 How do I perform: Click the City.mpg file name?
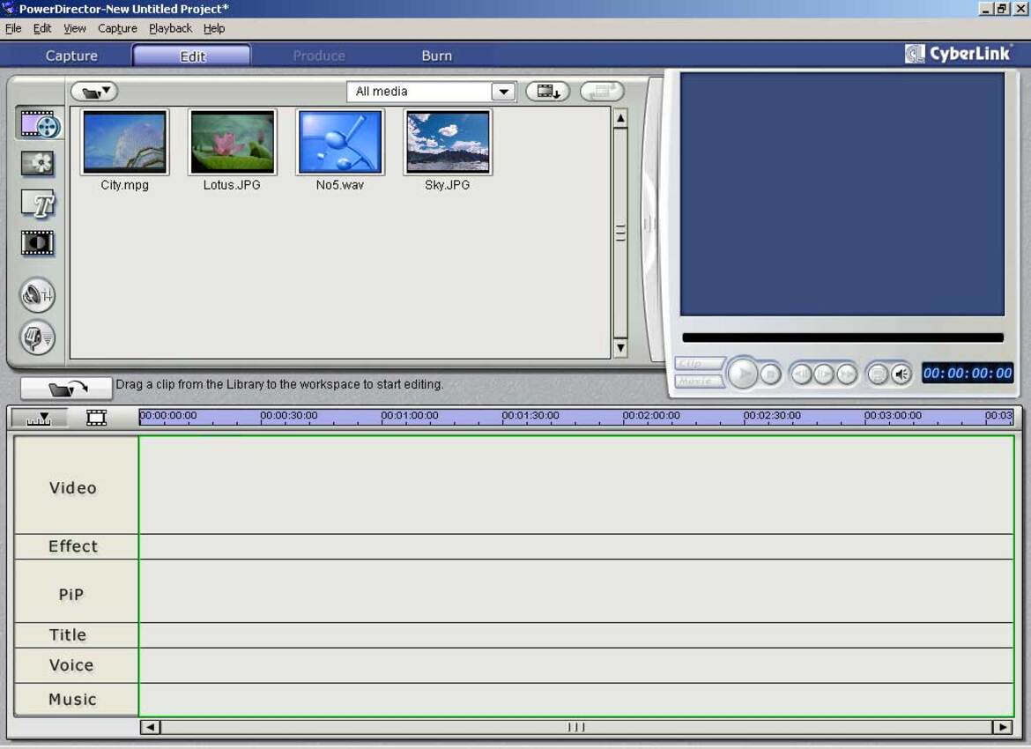(x=124, y=185)
